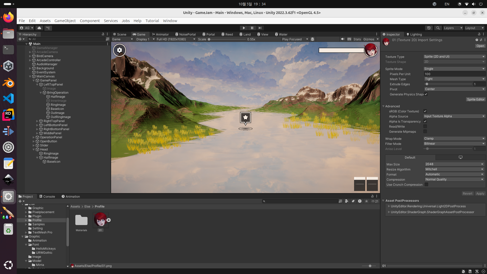Open the Texture Type dropdown

(454, 57)
